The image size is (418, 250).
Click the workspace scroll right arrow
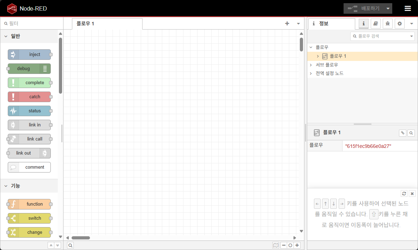pyautogui.click(x=295, y=238)
